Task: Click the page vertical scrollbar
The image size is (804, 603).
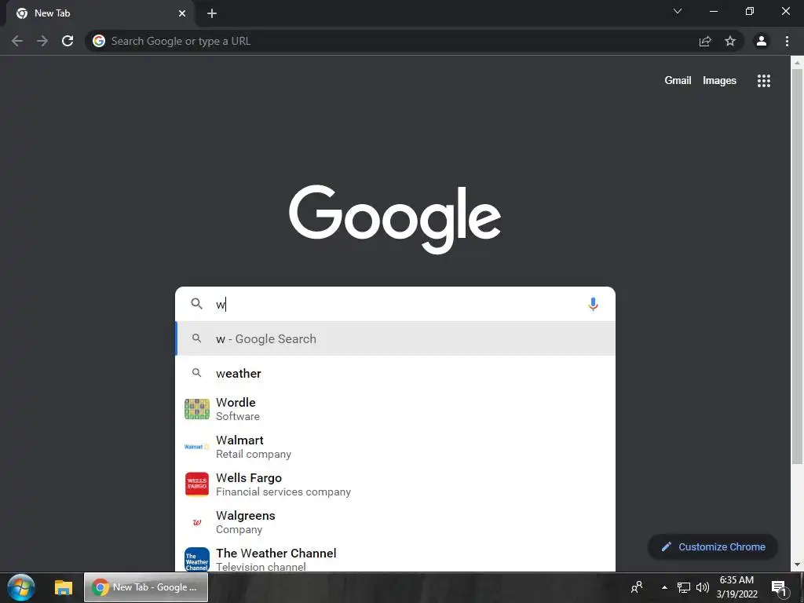Action: (797, 267)
